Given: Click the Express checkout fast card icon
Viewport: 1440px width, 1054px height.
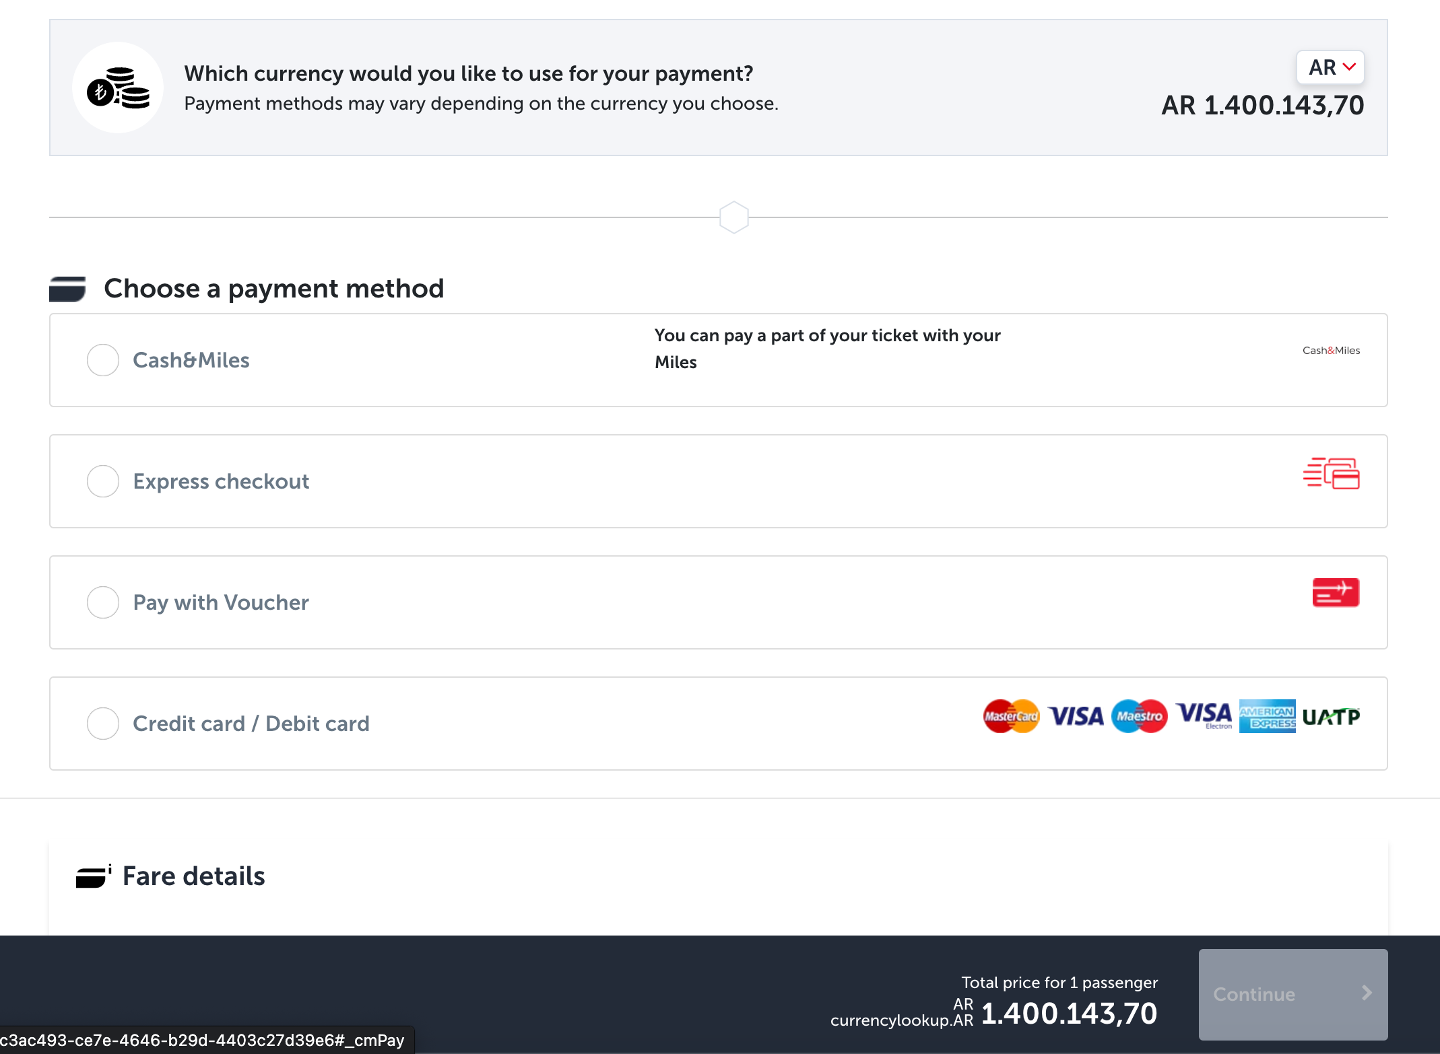Looking at the screenshot, I should pos(1331,473).
